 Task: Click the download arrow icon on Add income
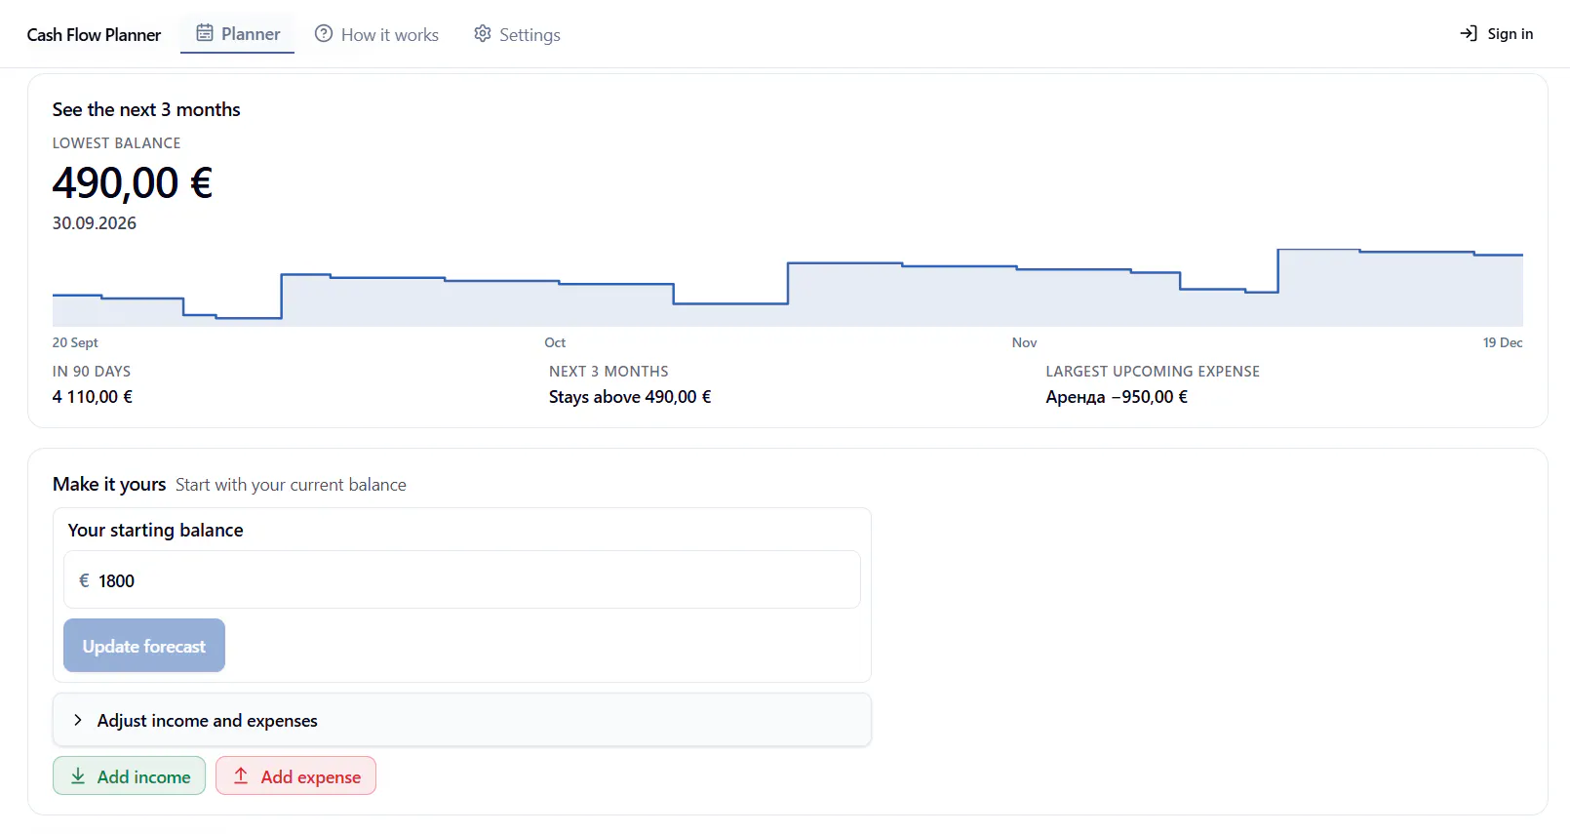(78, 775)
